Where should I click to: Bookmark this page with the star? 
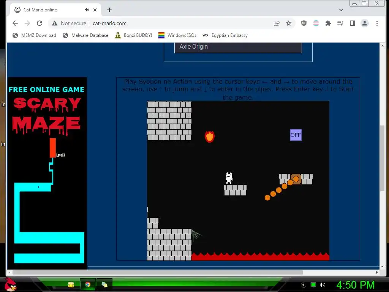pyautogui.click(x=289, y=23)
